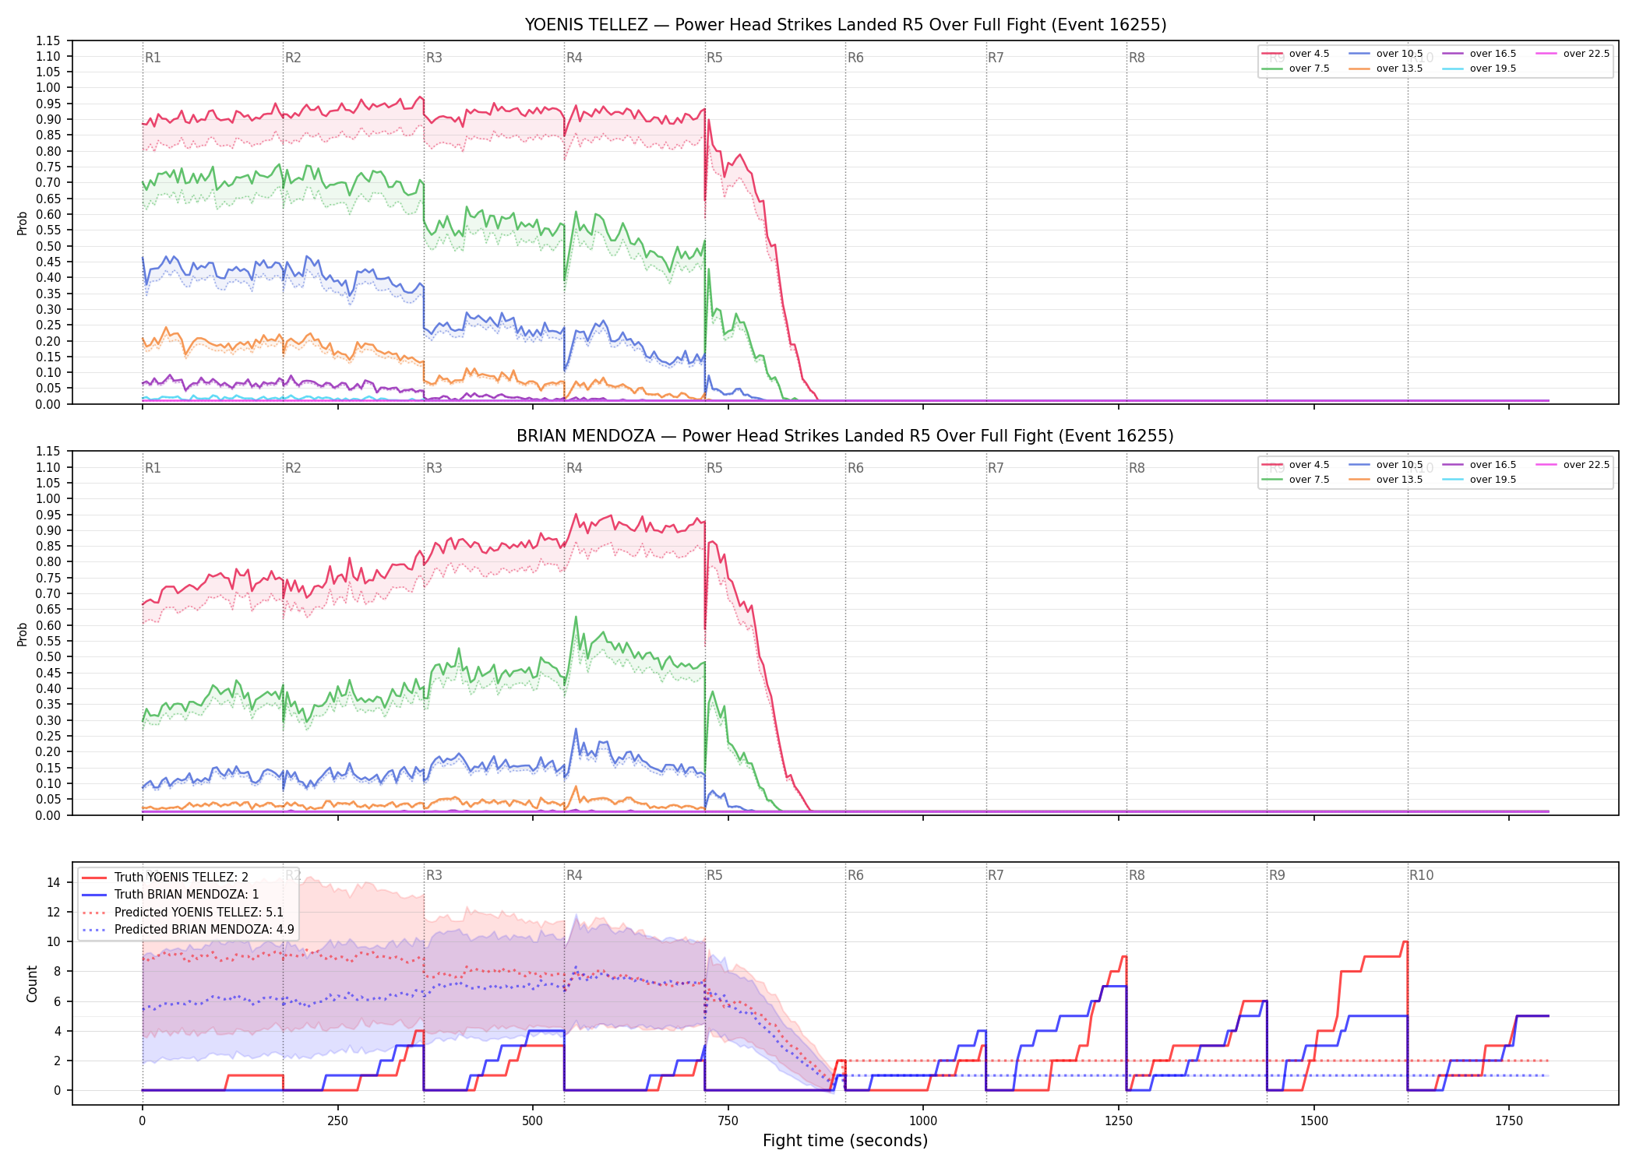
Task: Click R4 round marker in Mendoza chart
Action: pyautogui.click(x=574, y=468)
